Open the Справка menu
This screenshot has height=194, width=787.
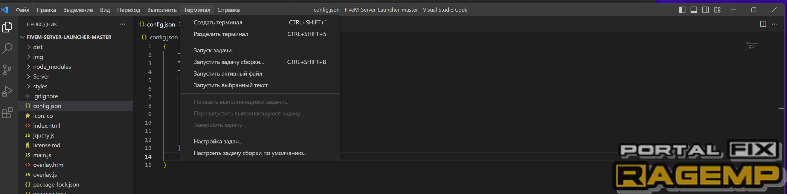click(228, 10)
